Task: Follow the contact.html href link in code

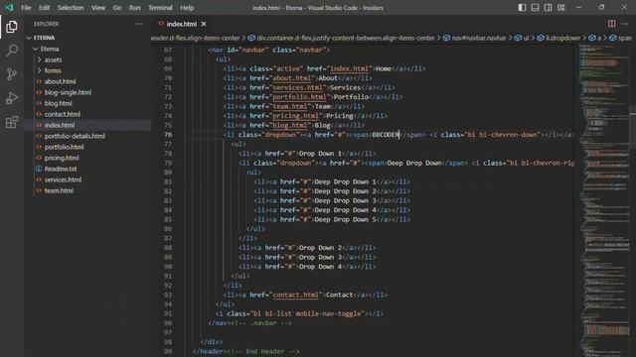Action: (x=295, y=296)
